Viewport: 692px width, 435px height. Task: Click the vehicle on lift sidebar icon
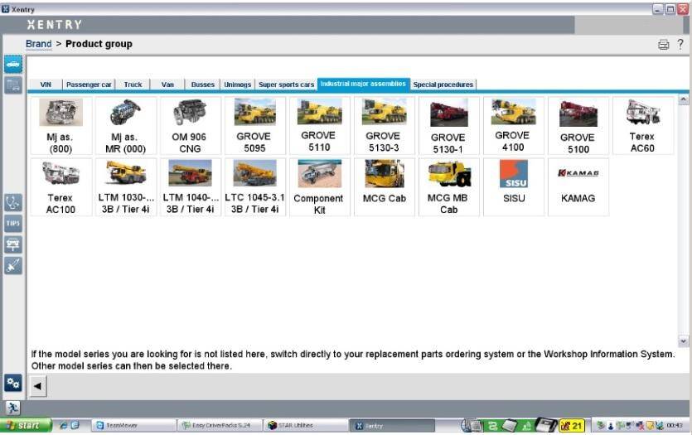coord(13,244)
